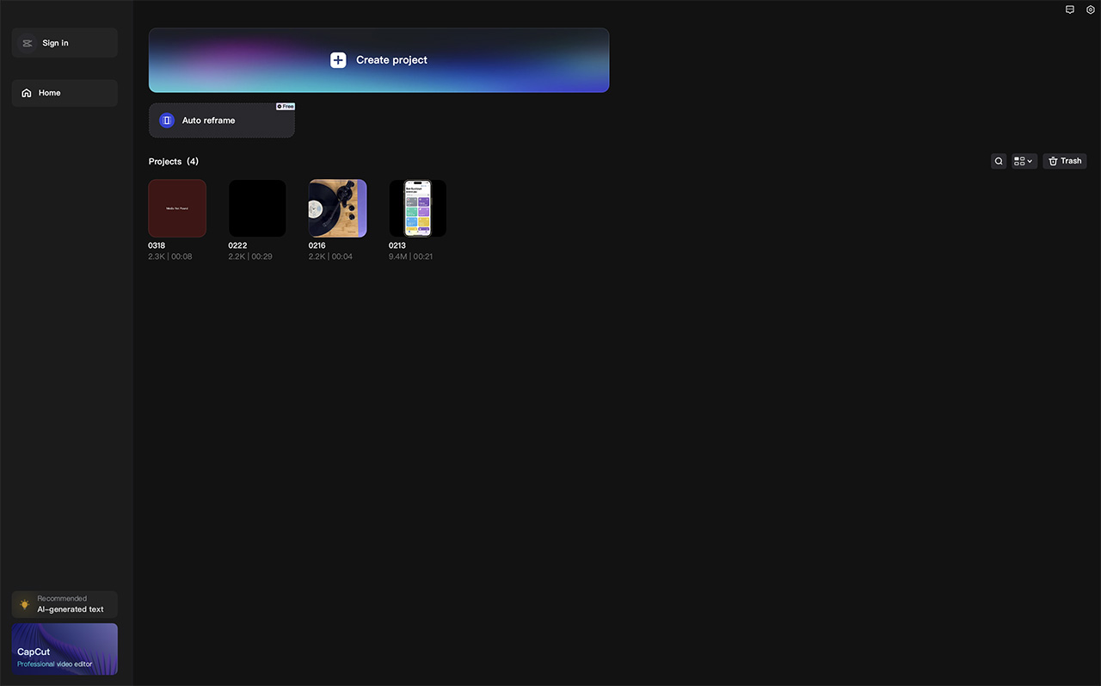Open the Trash folder
This screenshot has height=686, width=1101.
[1065, 161]
